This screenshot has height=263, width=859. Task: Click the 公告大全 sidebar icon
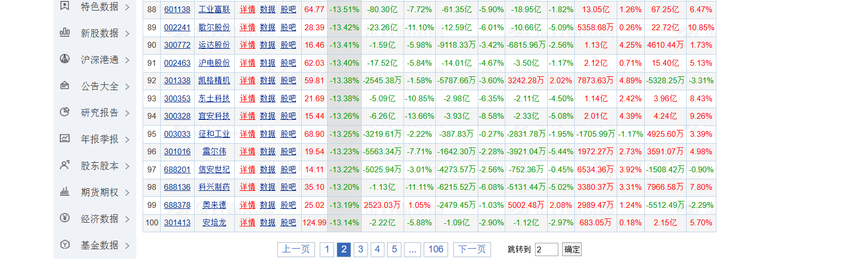(65, 85)
